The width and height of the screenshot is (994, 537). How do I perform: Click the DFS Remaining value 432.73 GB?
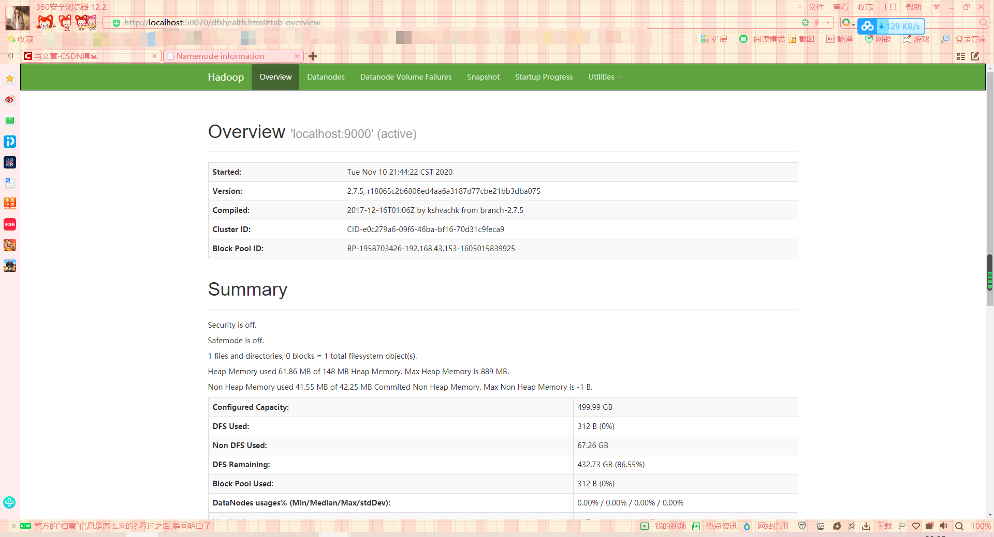coord(611,465)
